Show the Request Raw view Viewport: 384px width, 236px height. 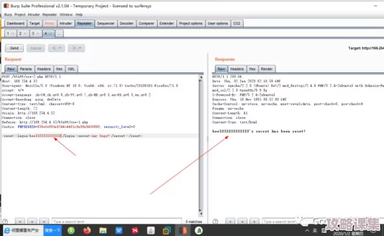click(x=11, y=69)
